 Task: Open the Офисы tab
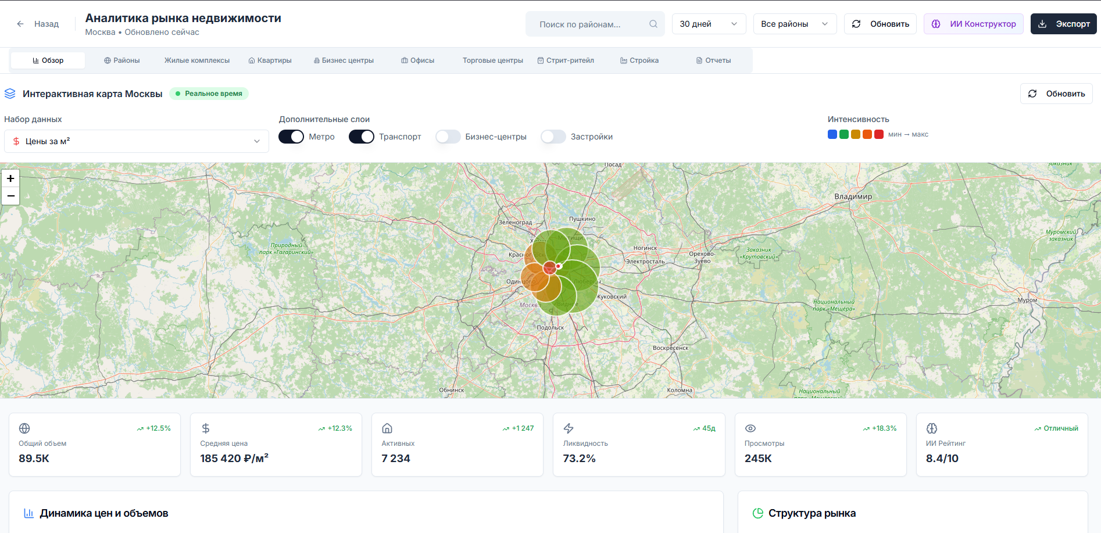pos(418,60)
